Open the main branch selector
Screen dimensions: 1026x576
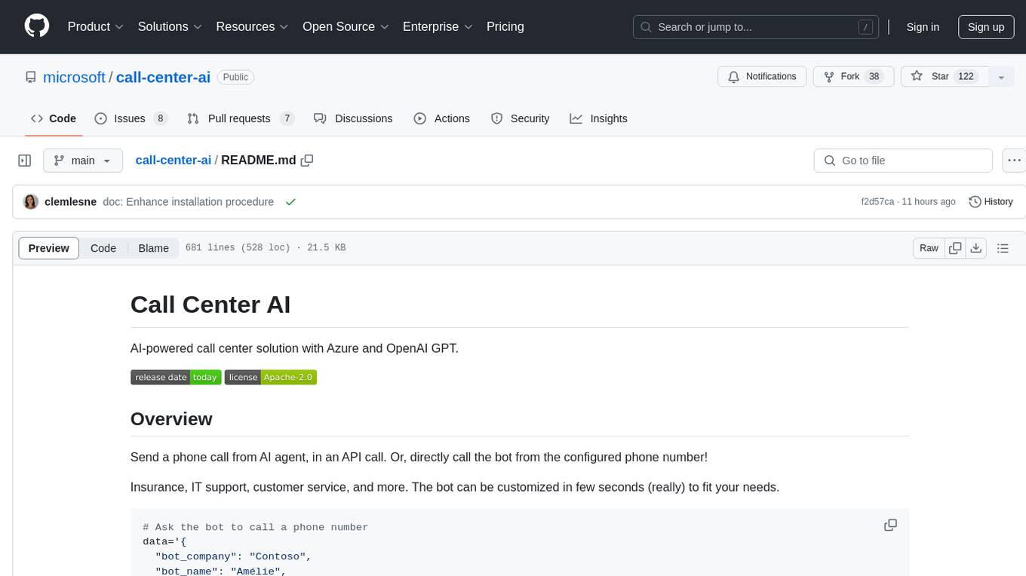click(x=82, y=161)
